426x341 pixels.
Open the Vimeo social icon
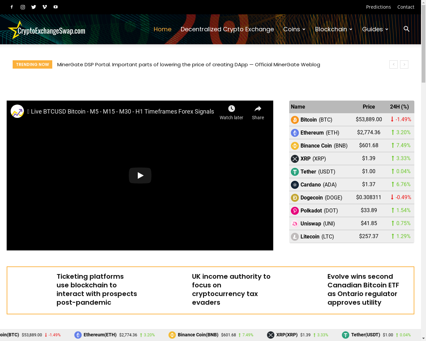tap(45, 7)
